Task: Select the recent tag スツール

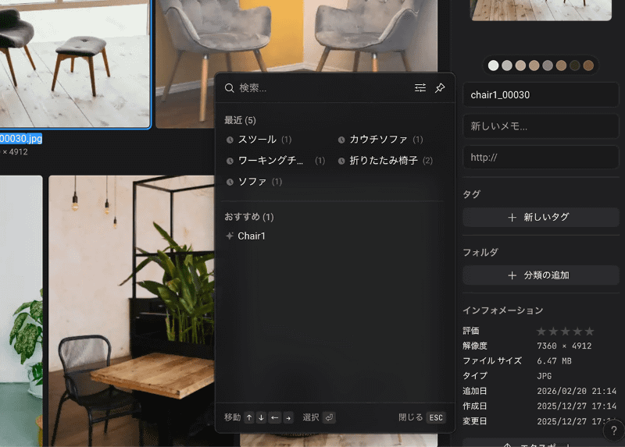Action: click(259, 140)
